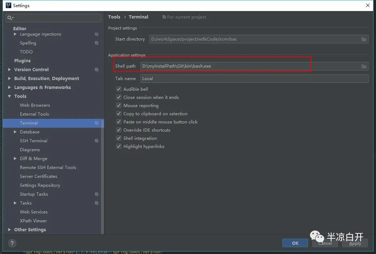Toggle Copy to clipboard on selection

tap(119, 113)
